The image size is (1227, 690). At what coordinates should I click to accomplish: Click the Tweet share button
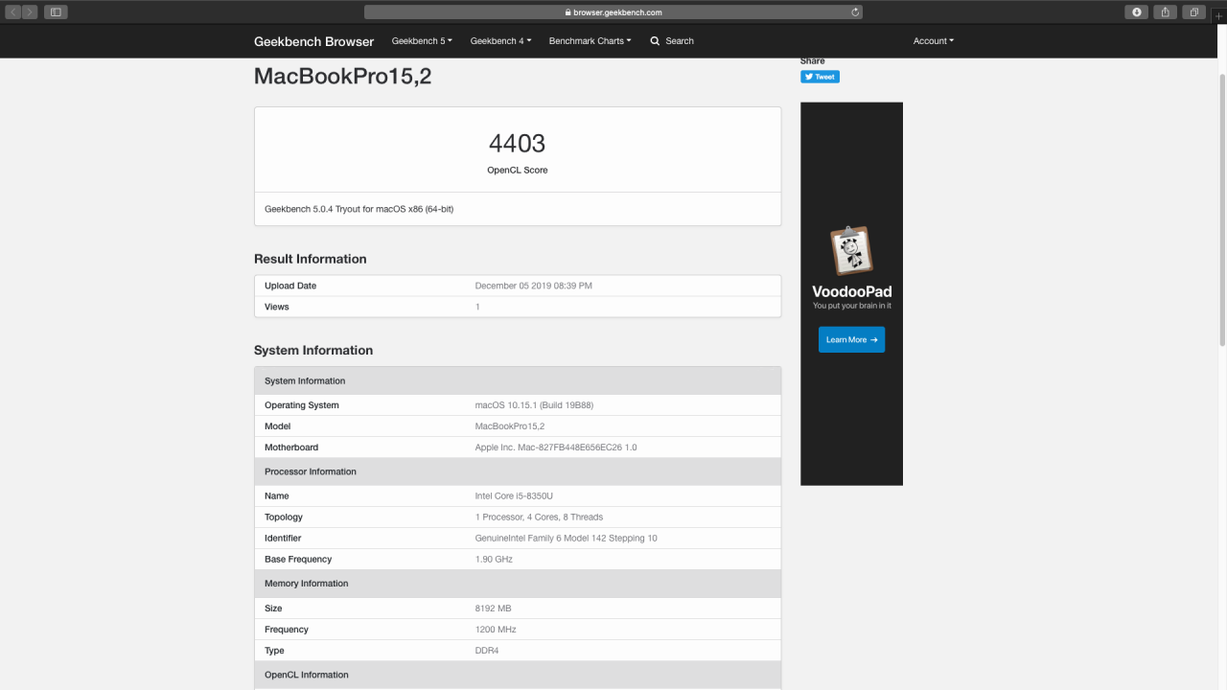tap(820, 77)
